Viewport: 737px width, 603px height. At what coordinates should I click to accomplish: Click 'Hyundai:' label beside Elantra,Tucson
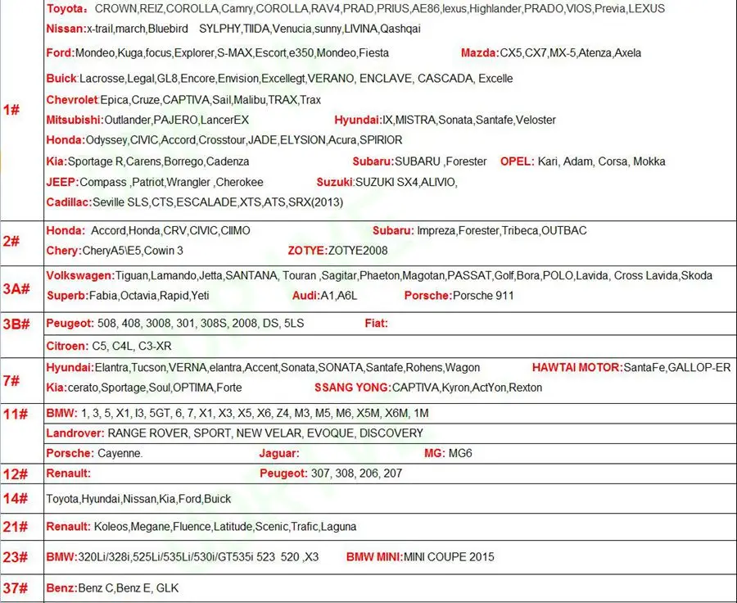pos(70,368)
